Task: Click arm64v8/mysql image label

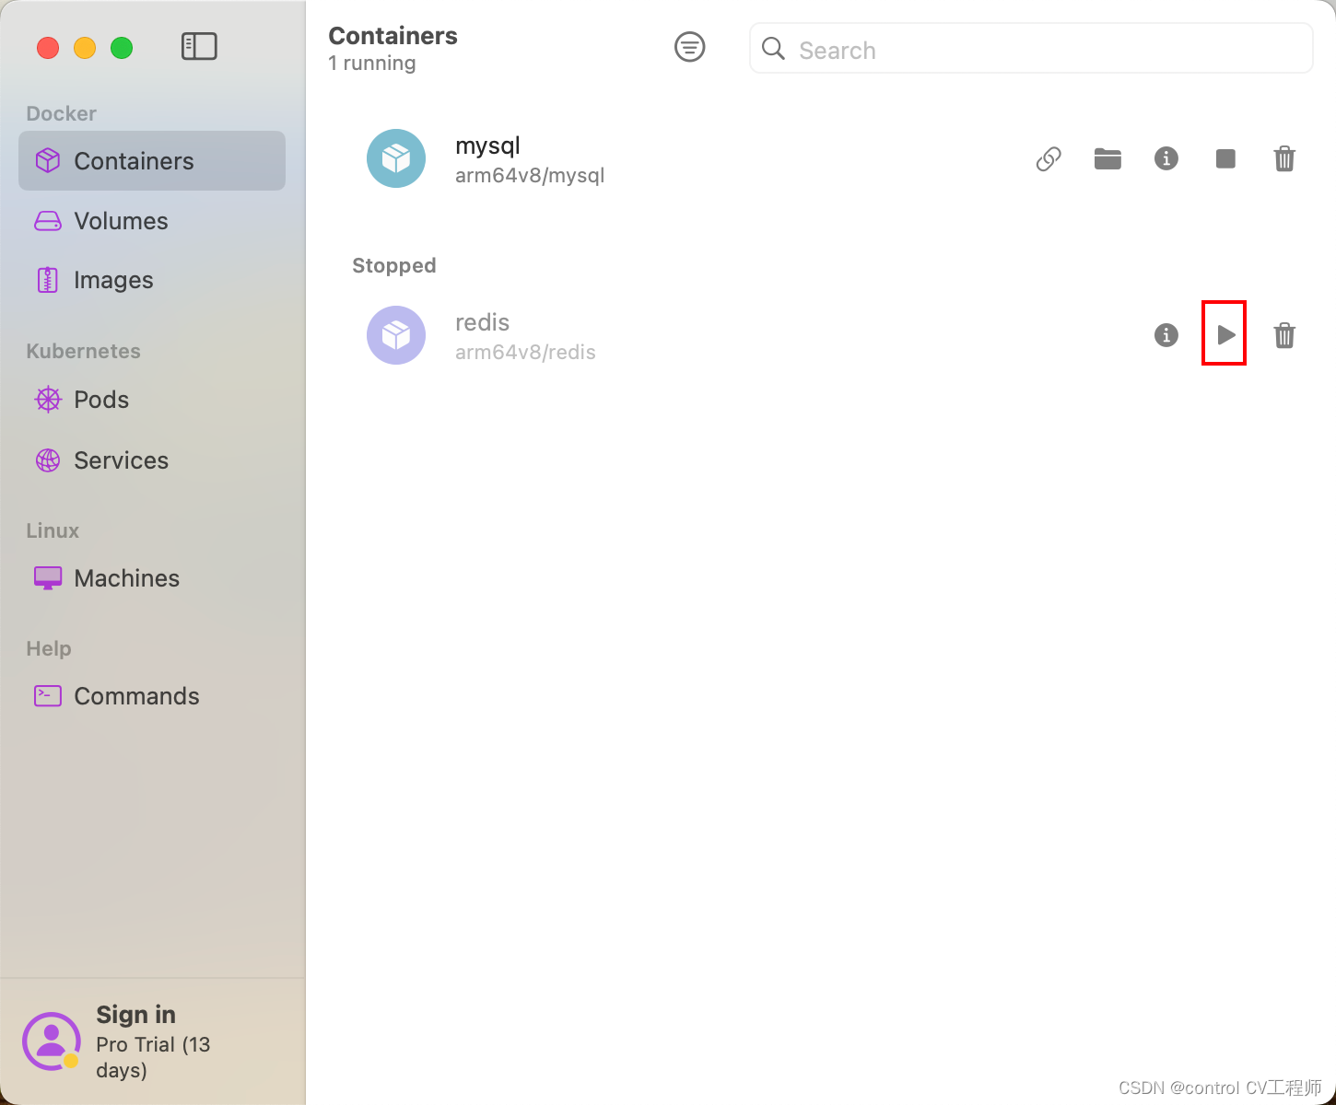Action: 530,175
